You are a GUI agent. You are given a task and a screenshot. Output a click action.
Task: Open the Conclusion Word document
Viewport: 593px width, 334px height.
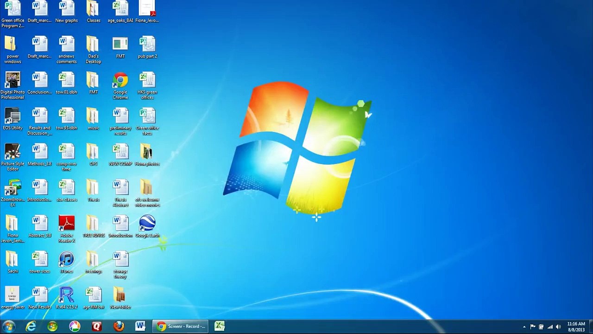click(x=39, y=83)
